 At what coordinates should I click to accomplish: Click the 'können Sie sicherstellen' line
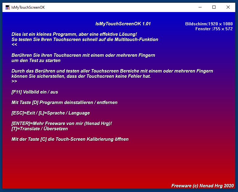[81, 76]
